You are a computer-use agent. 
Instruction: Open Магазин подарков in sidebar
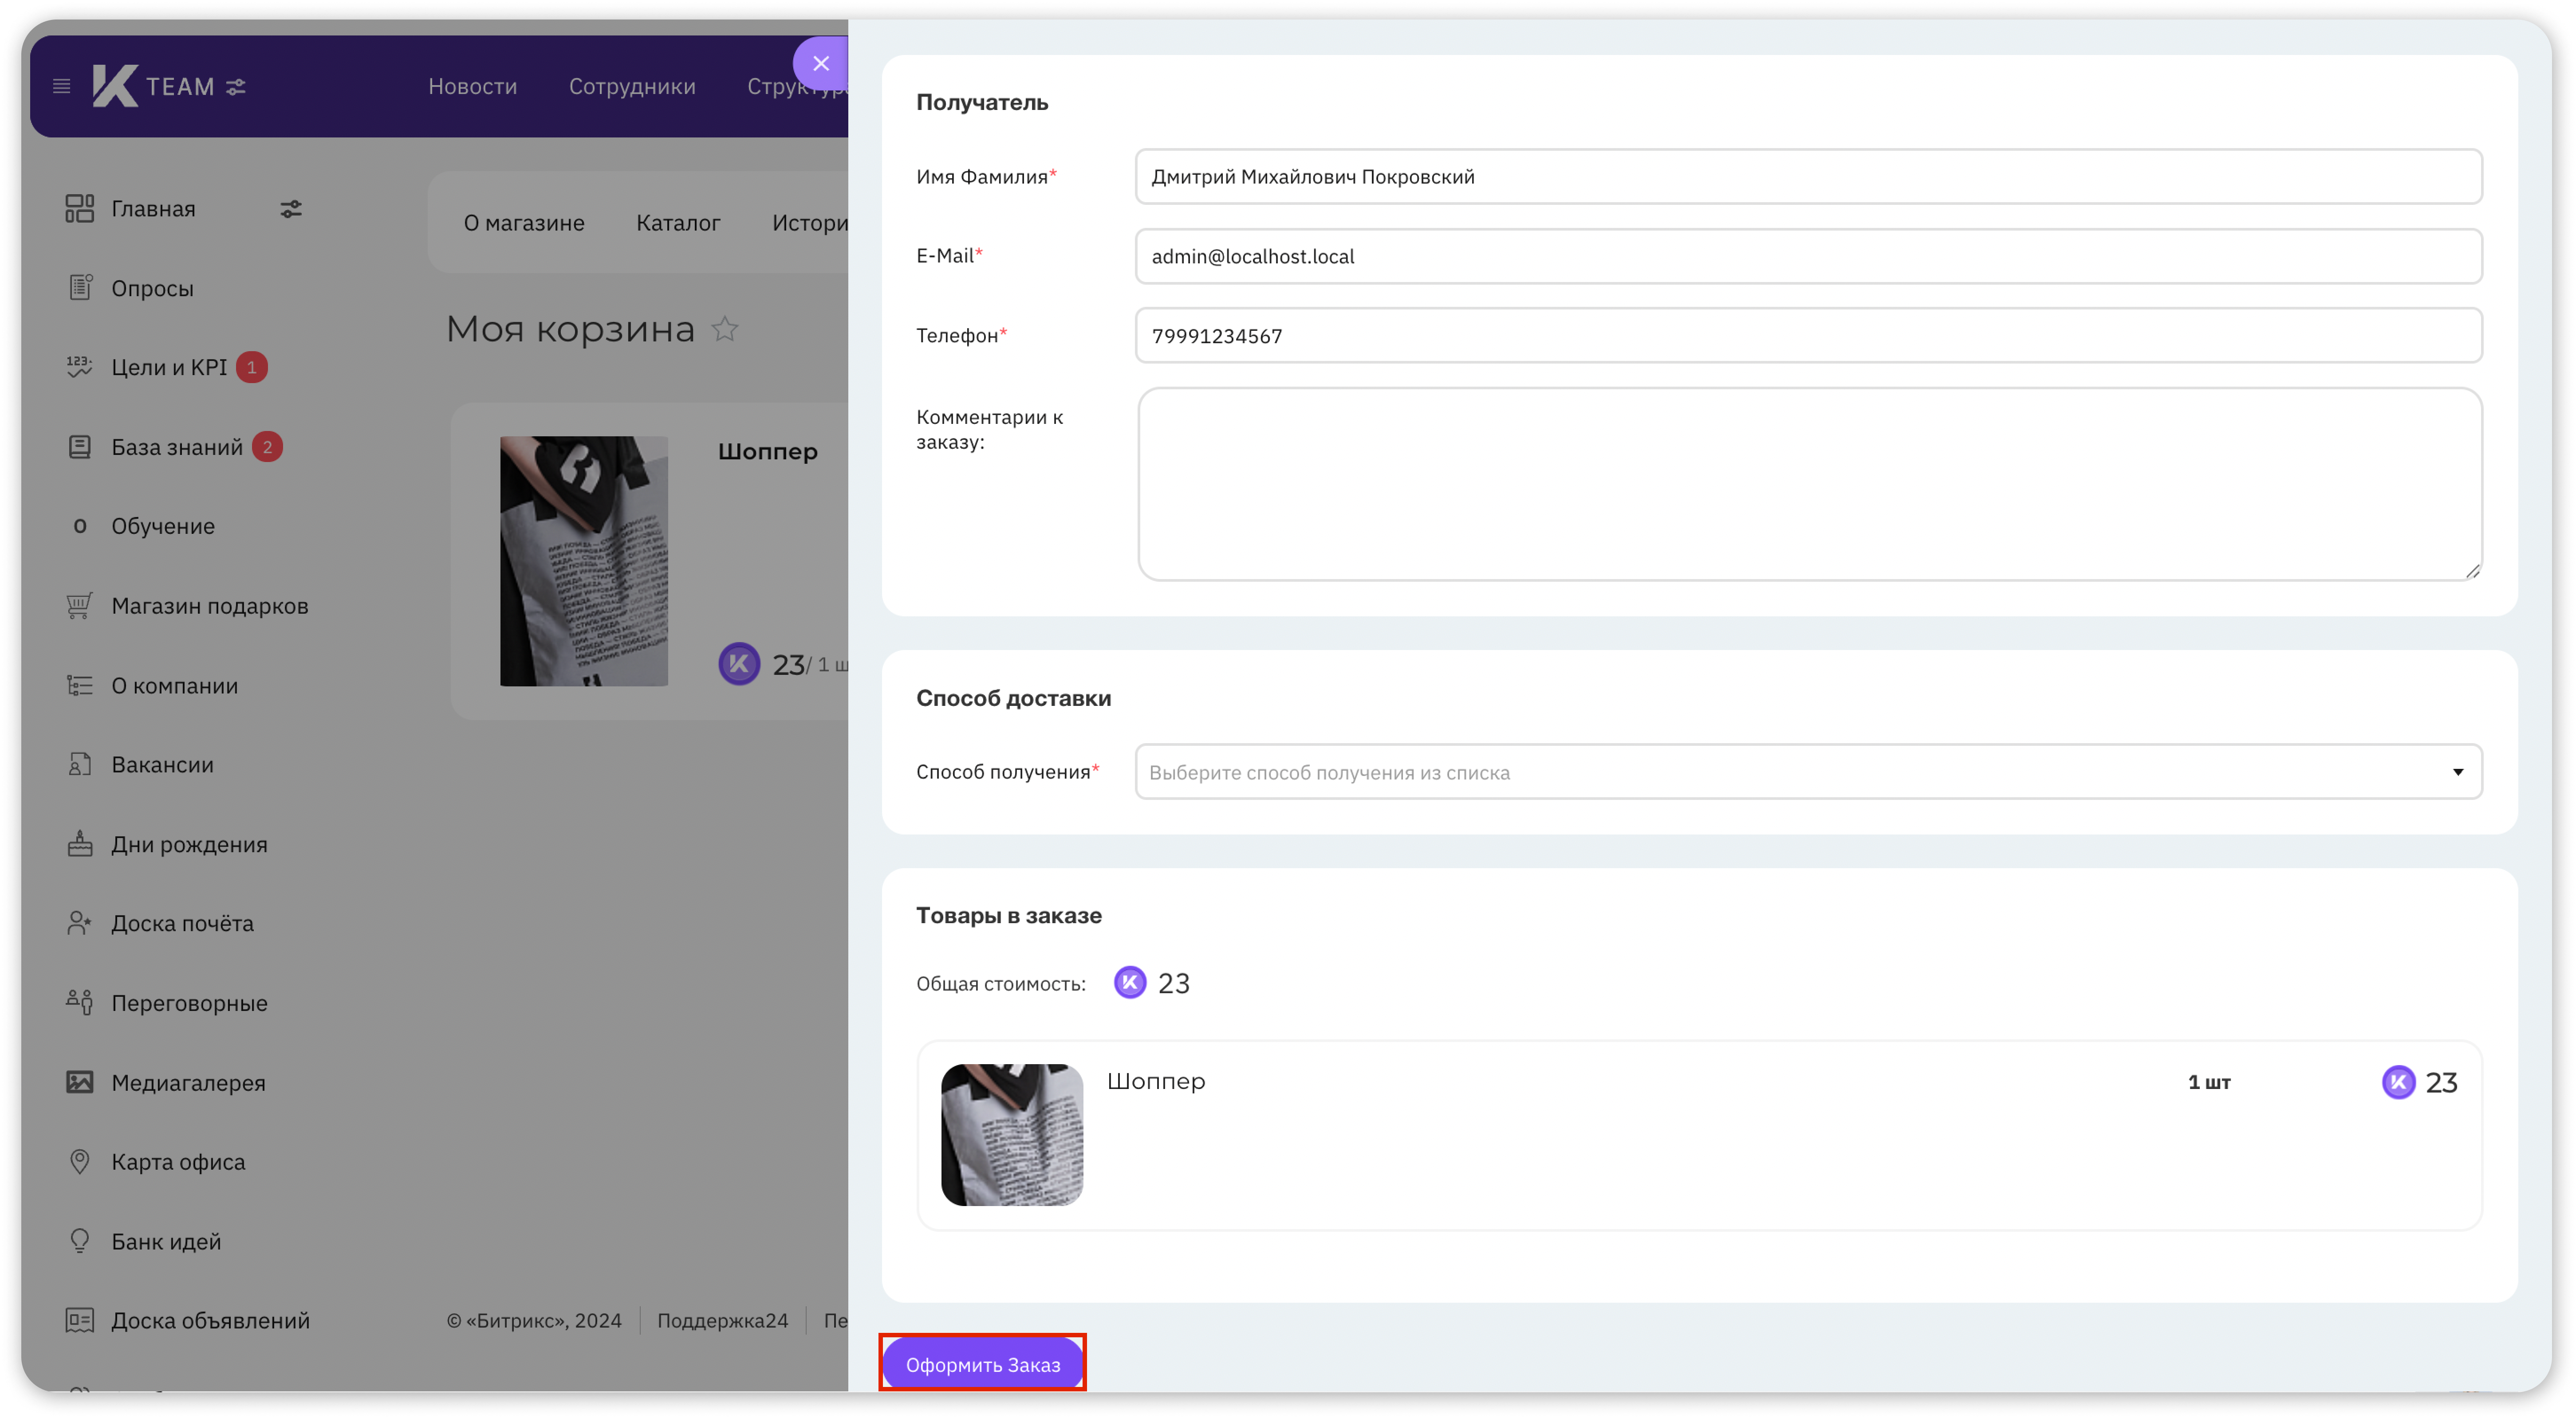click(210, 606)
